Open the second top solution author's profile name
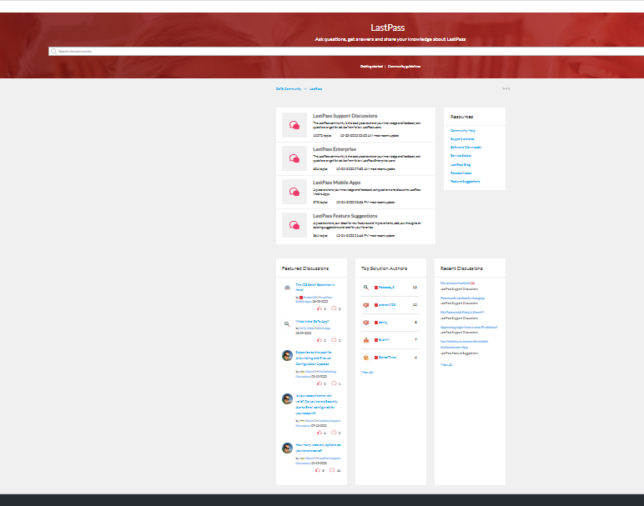The image size is (644, 506). 387,305
